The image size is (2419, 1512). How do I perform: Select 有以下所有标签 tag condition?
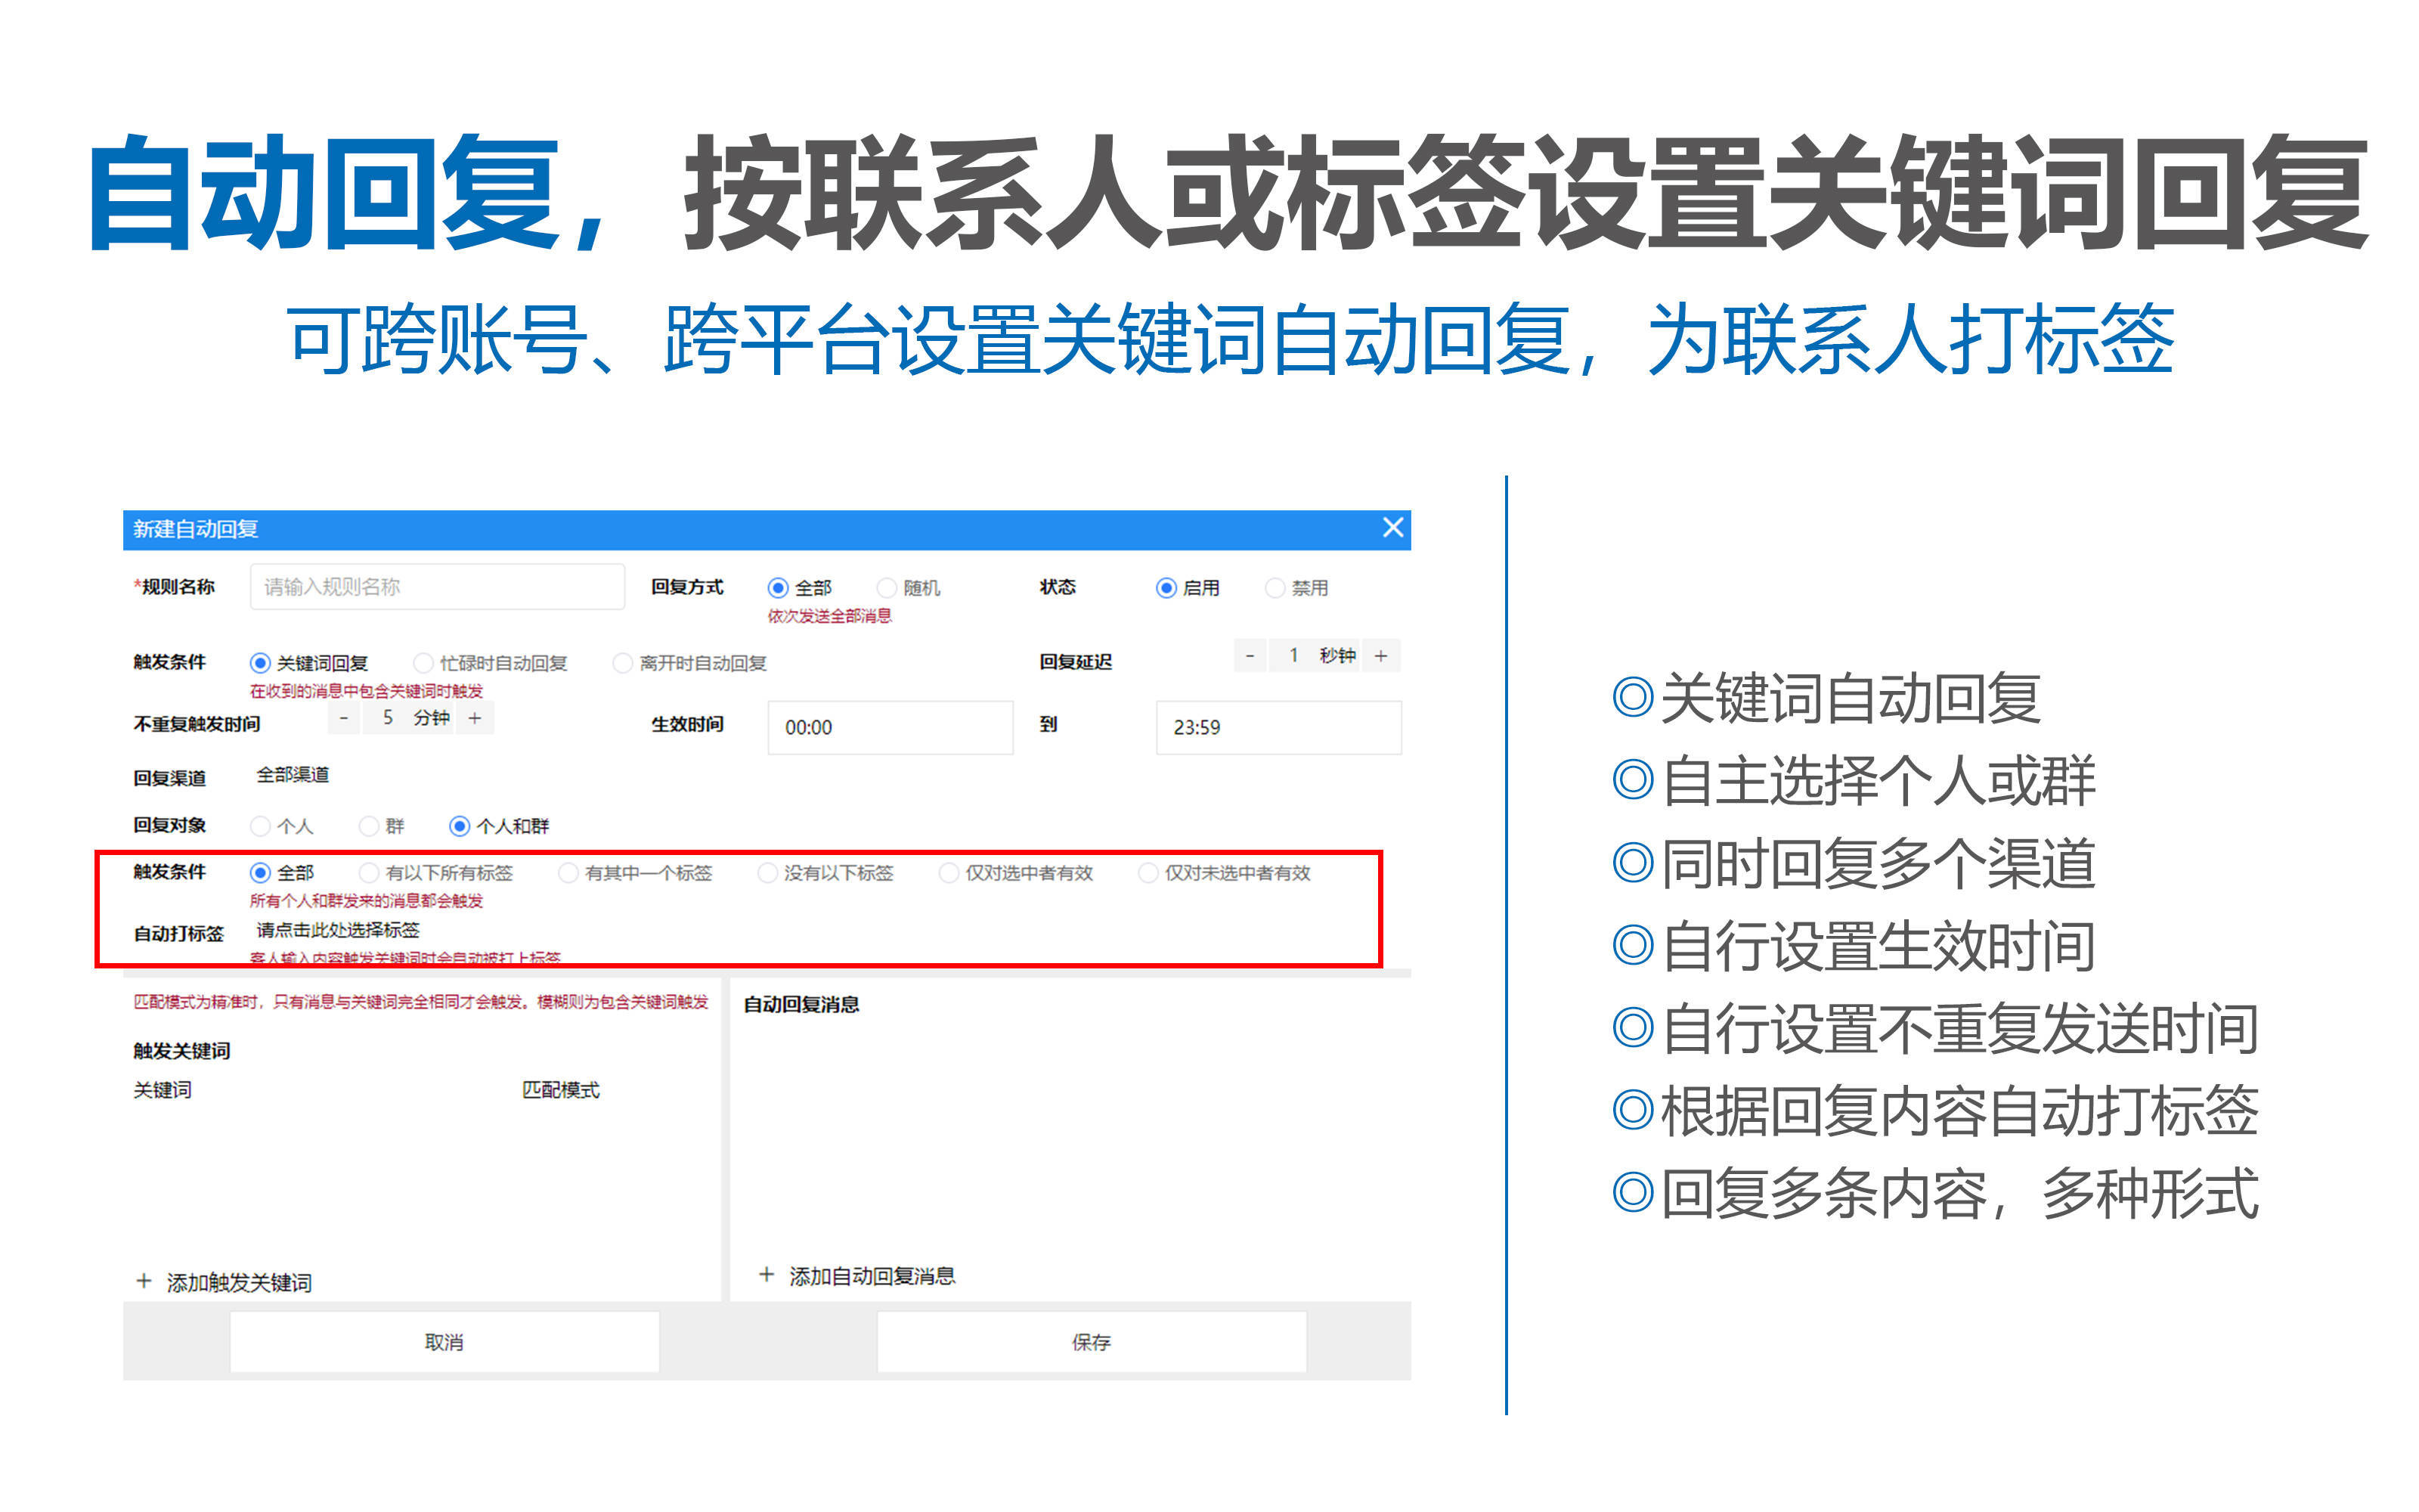click(369, 872)
